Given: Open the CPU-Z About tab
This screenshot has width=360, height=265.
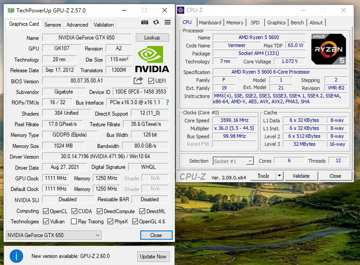Looking at the screenshot, I should 316,23.
